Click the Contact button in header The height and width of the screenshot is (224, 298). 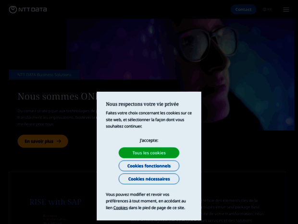click(x=243, y=10)
